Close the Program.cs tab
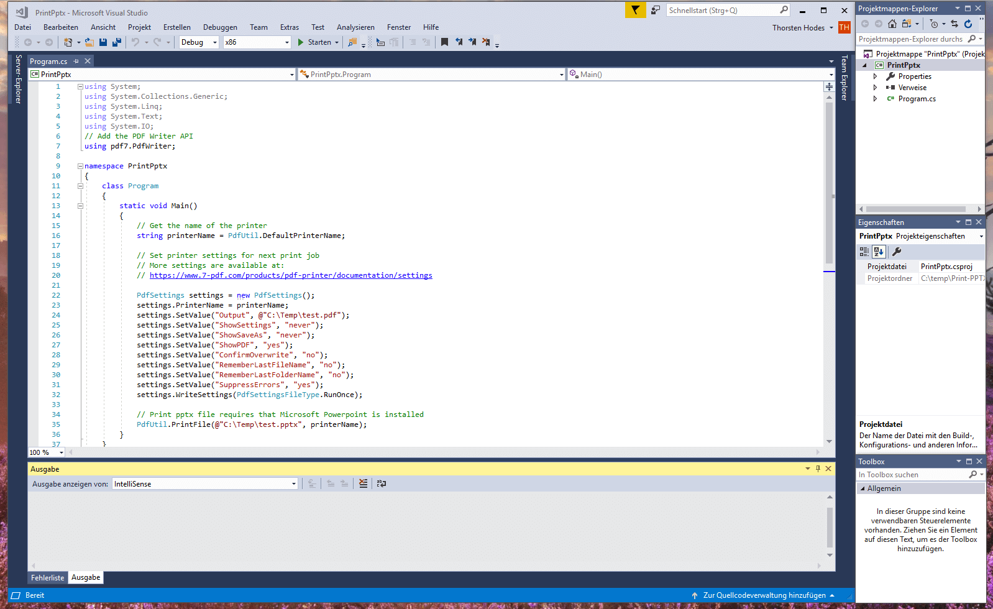 88,61
